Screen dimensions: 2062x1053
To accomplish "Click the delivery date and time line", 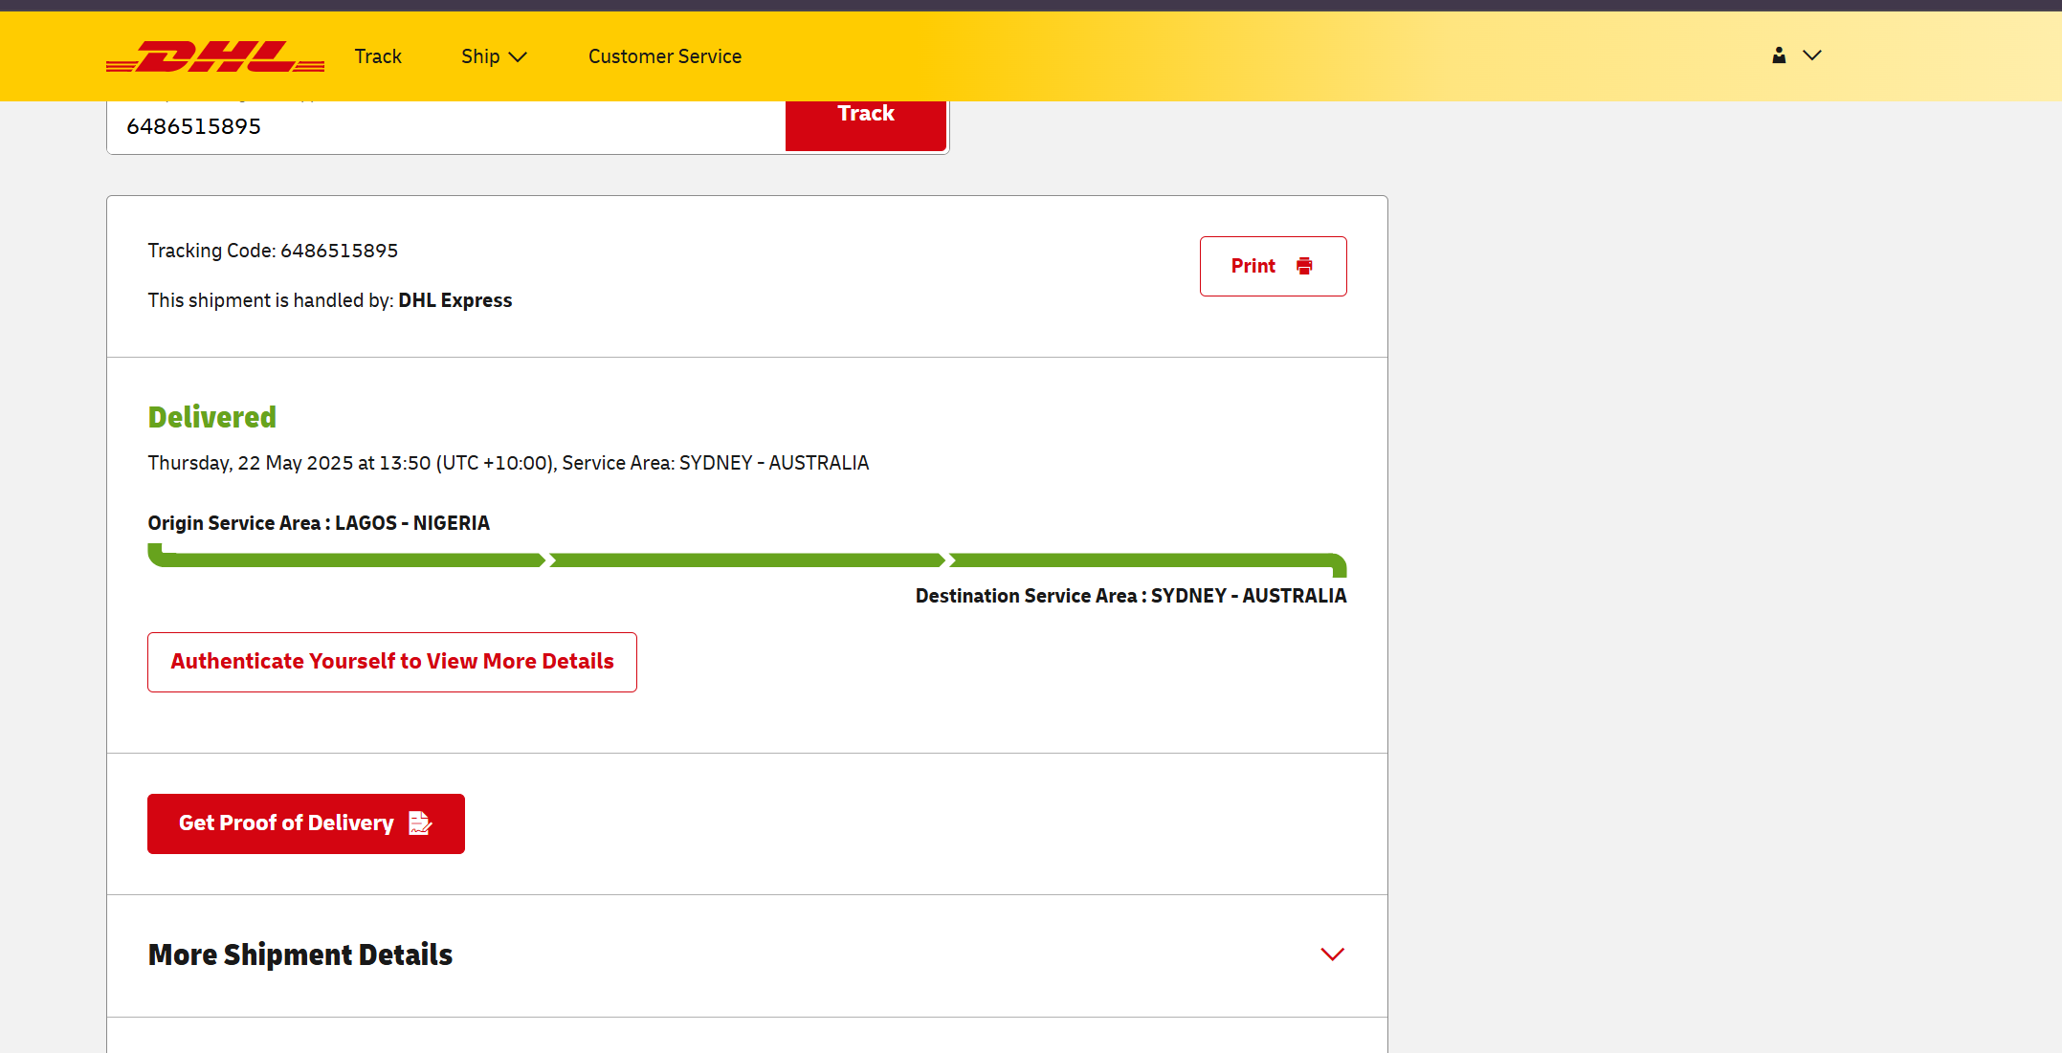I will tap(508, 463).
